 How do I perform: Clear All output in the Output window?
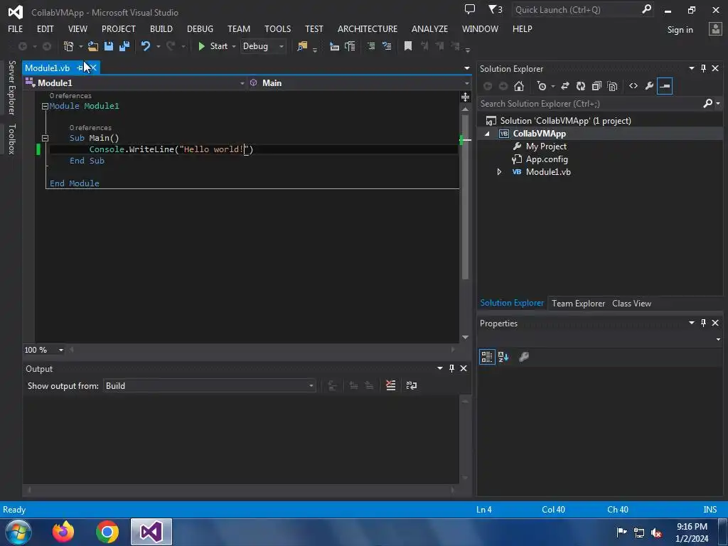tap(391, 385)
